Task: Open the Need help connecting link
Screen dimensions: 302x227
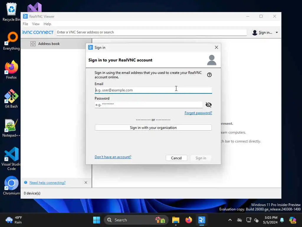Action: pyautogui.click(x=47, y=183)
